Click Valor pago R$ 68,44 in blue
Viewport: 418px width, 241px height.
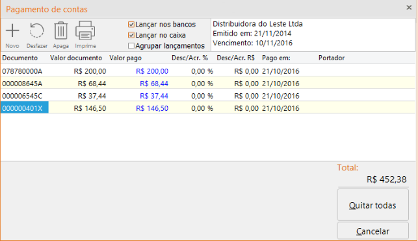pyautogui.click(x=154, y=84)
